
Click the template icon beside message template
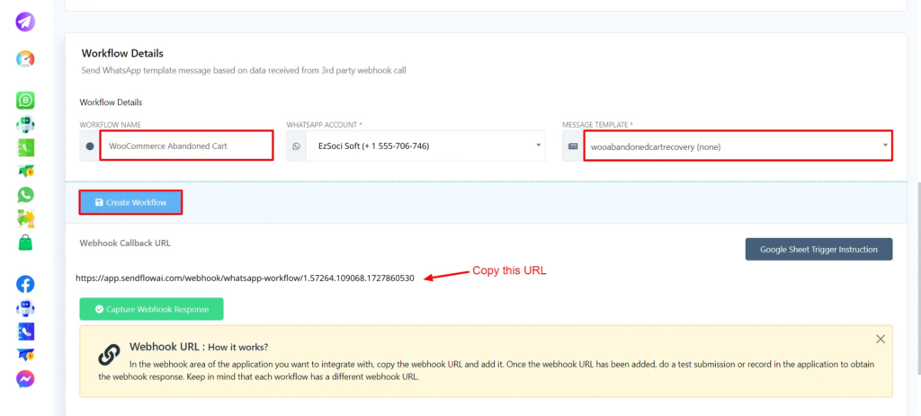click(x=573, y=146)
